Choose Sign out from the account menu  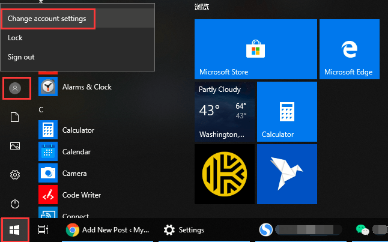pos(77,57)
